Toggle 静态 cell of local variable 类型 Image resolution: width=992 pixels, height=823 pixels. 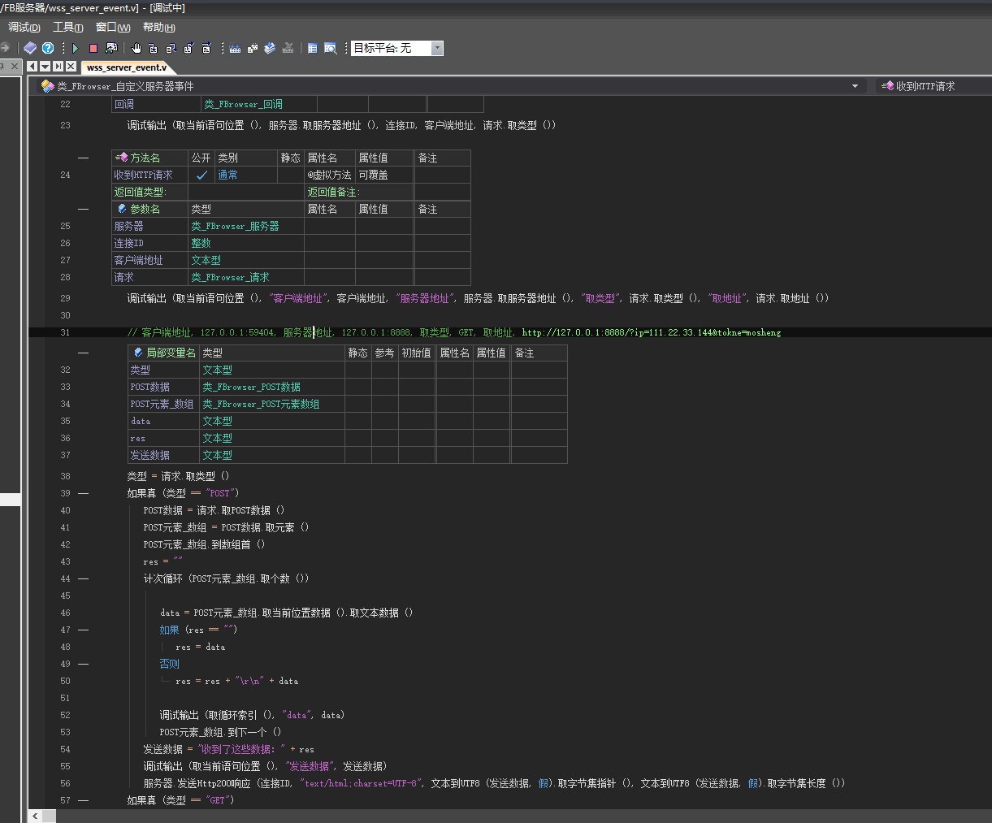[x=358, y=370]
